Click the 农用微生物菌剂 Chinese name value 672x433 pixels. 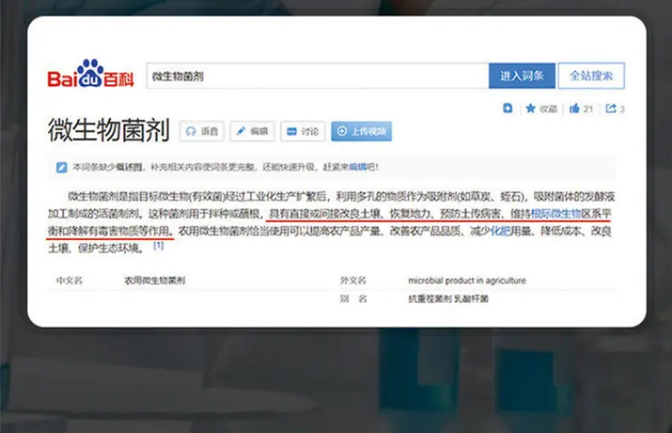pyautogui.click(x=155, y=281)
